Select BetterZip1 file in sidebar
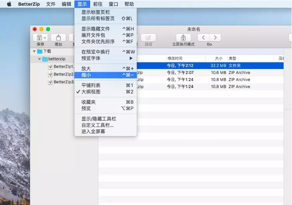 [64, 67]
